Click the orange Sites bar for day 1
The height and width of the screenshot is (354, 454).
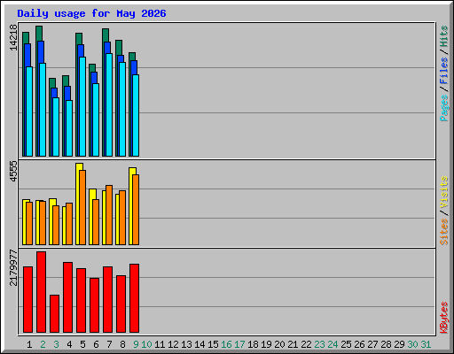click(x=29, y=223)
